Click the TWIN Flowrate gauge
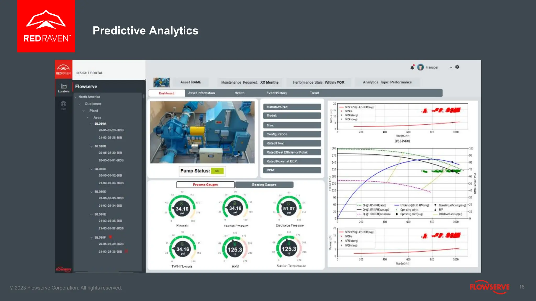 tap(182, 250)
